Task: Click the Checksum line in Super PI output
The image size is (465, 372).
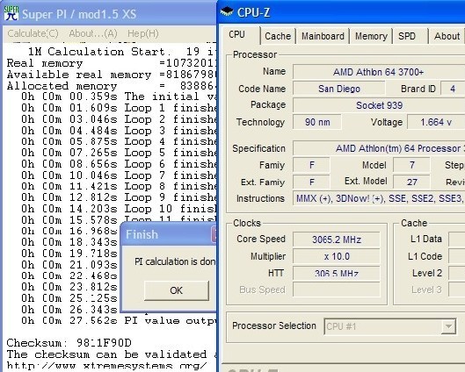Action: [69, 343]
